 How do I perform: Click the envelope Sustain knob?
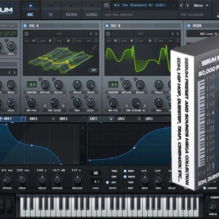57,180
